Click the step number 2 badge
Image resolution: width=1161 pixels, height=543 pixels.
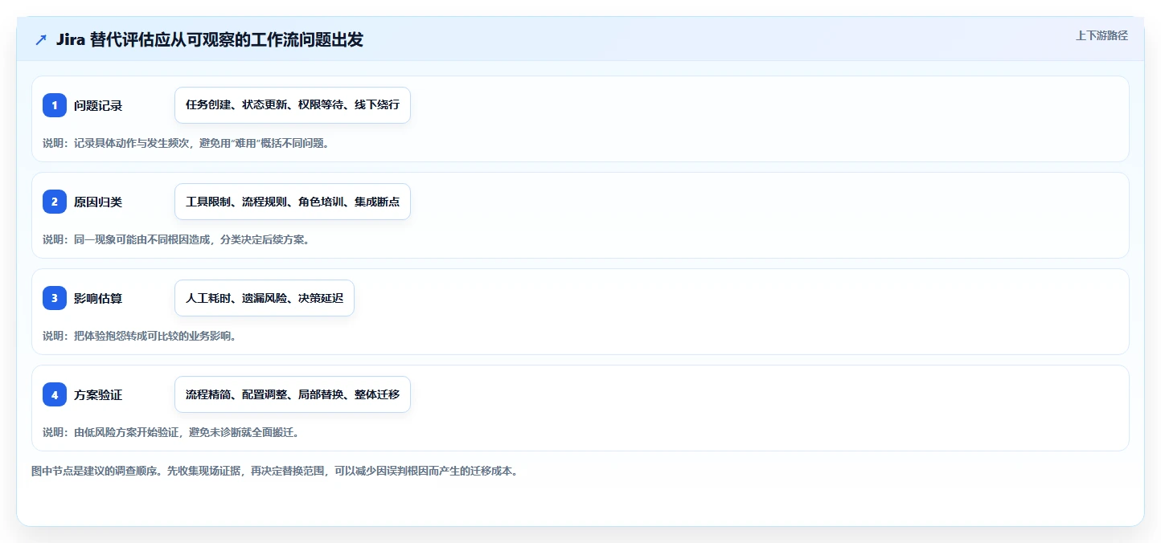55,202
